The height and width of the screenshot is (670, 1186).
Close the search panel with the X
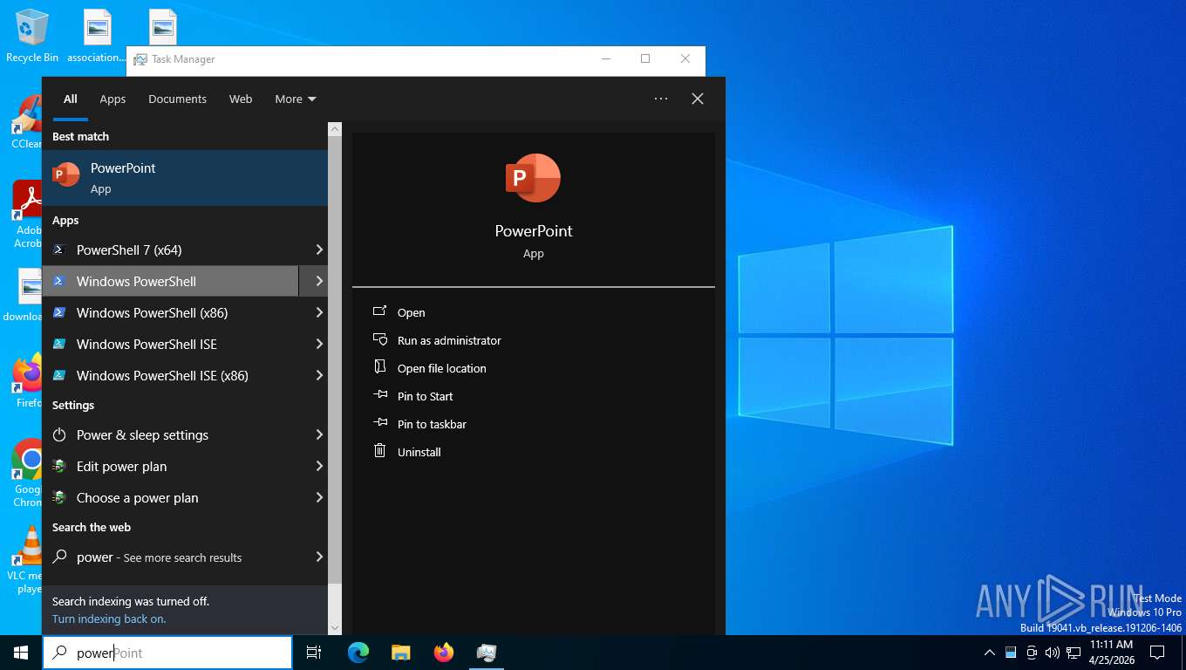tap(698, 99)
